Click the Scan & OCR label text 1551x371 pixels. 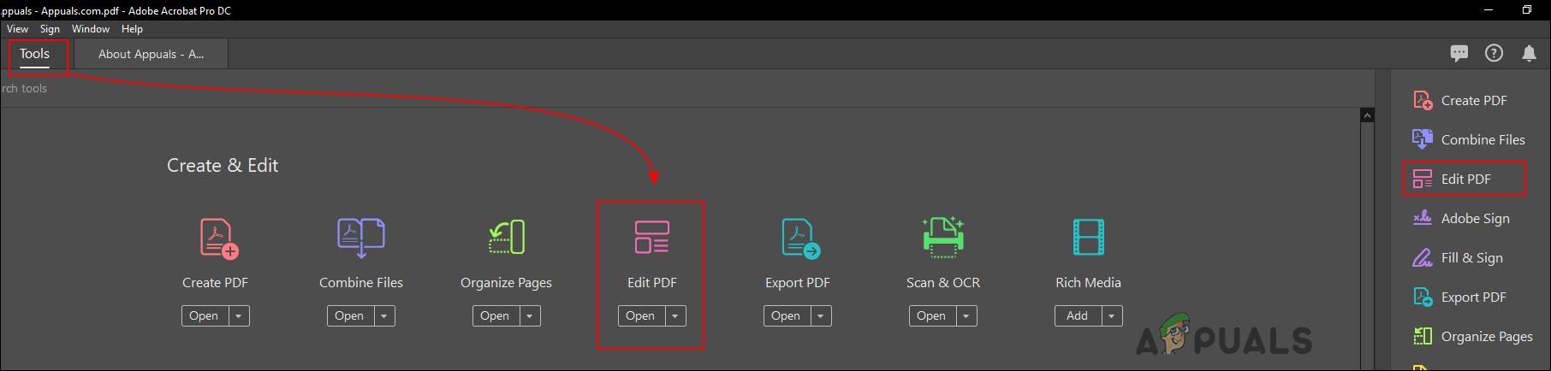pyautogui.click(x=943, y=282)
